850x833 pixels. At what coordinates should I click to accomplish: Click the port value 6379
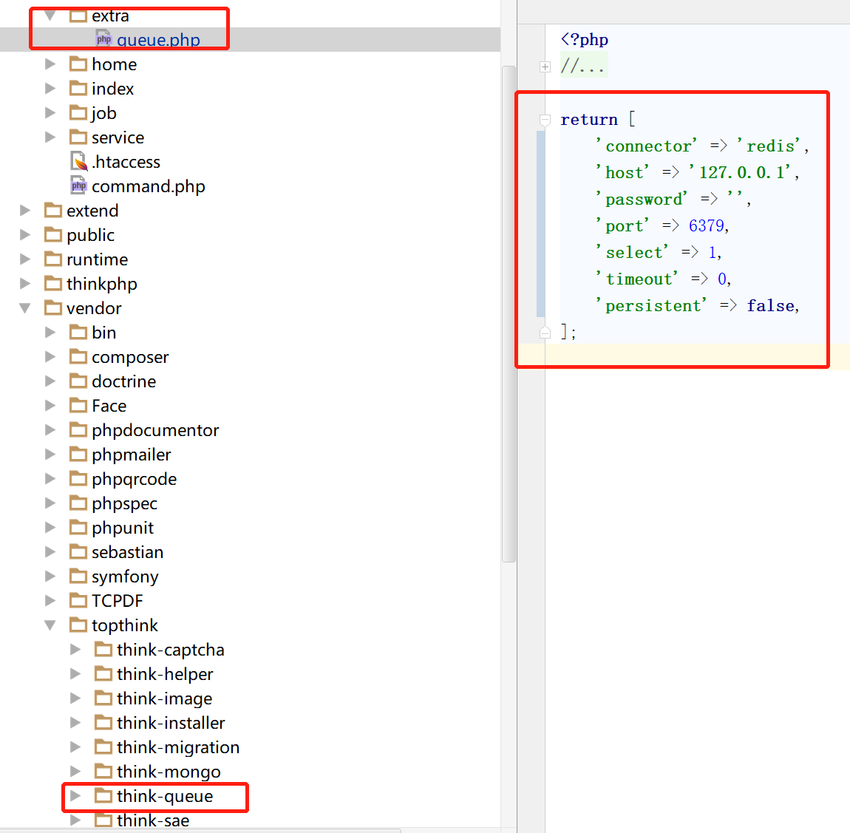(x=707, y=225)
